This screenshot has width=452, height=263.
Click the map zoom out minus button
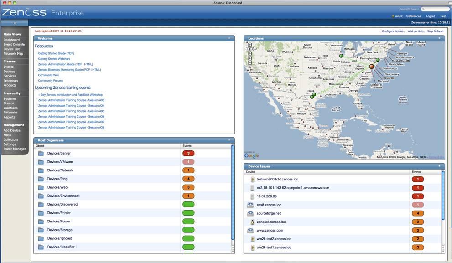click(249, 62)
